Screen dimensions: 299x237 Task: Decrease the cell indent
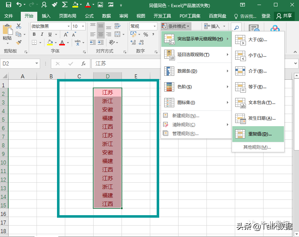pyautogui.click(x=92, y=43)
